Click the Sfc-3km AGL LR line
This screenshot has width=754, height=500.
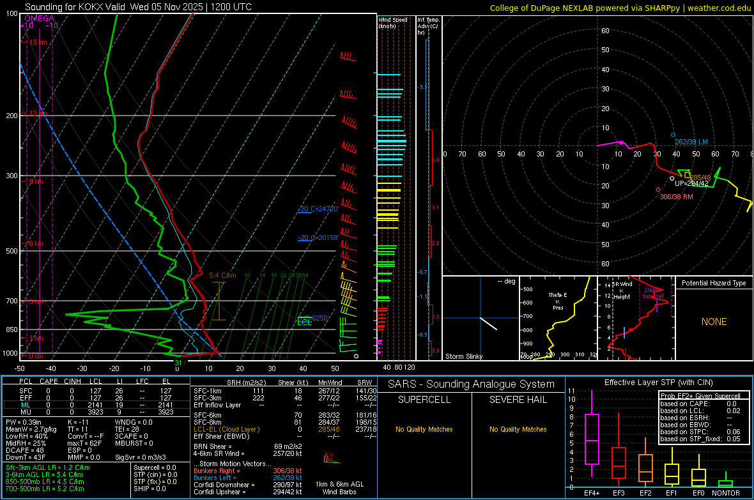pyautogui.click(x=48, y=467)
